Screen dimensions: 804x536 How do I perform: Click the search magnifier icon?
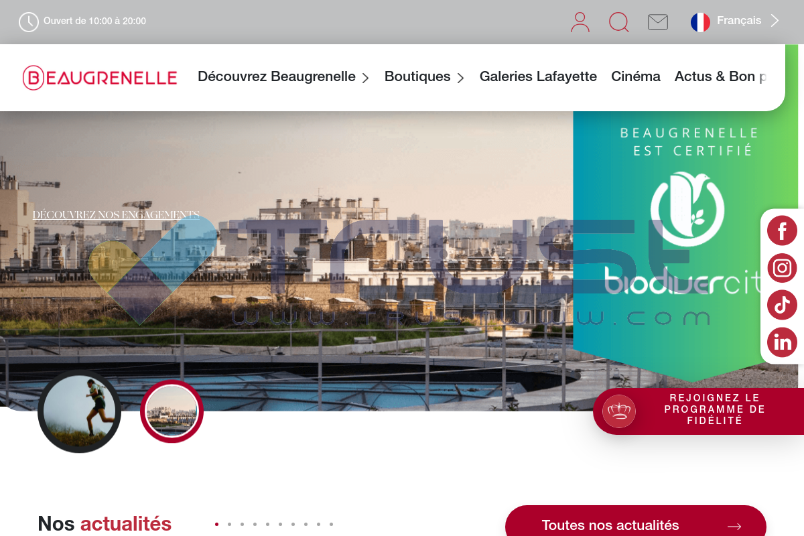619,22
